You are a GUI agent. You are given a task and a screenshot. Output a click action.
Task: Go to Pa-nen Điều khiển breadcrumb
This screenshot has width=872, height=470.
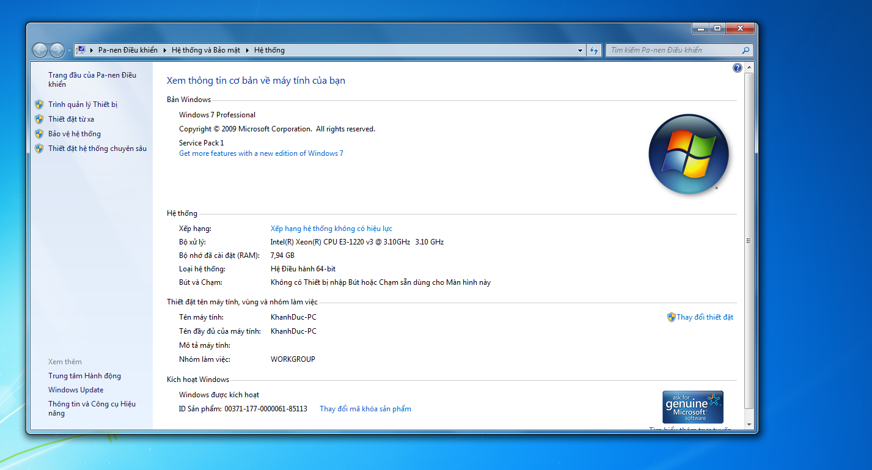pyautogui.click(x=128, y=50)
